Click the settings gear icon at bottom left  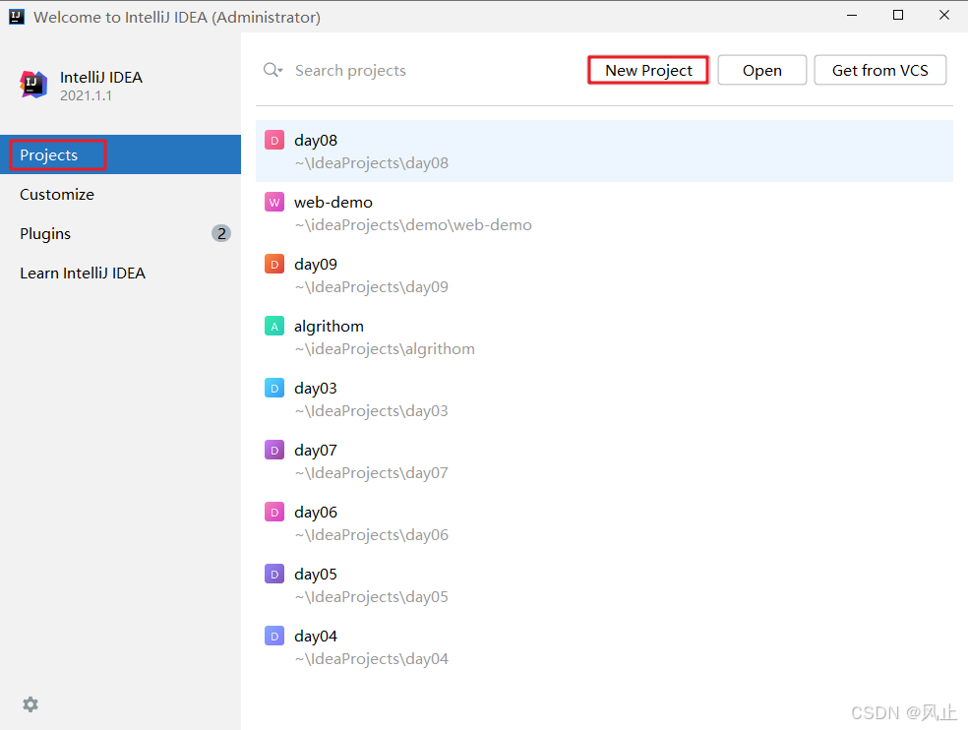click(x=30, y=704)
